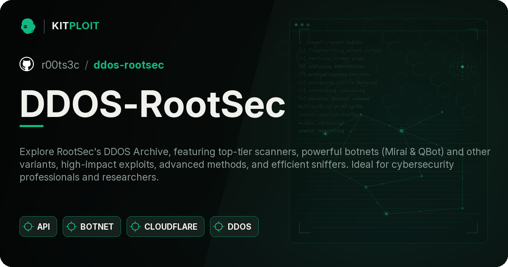
Task: Click the 'correlating indicators' terminal line
Action: click(x=331, y=91)
